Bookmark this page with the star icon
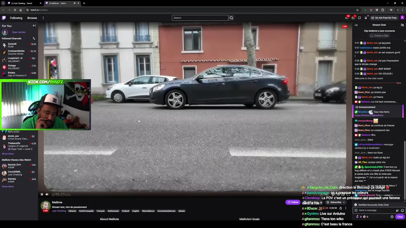The height and width of the screenshot is (228, 406). [x=357, y=10]
